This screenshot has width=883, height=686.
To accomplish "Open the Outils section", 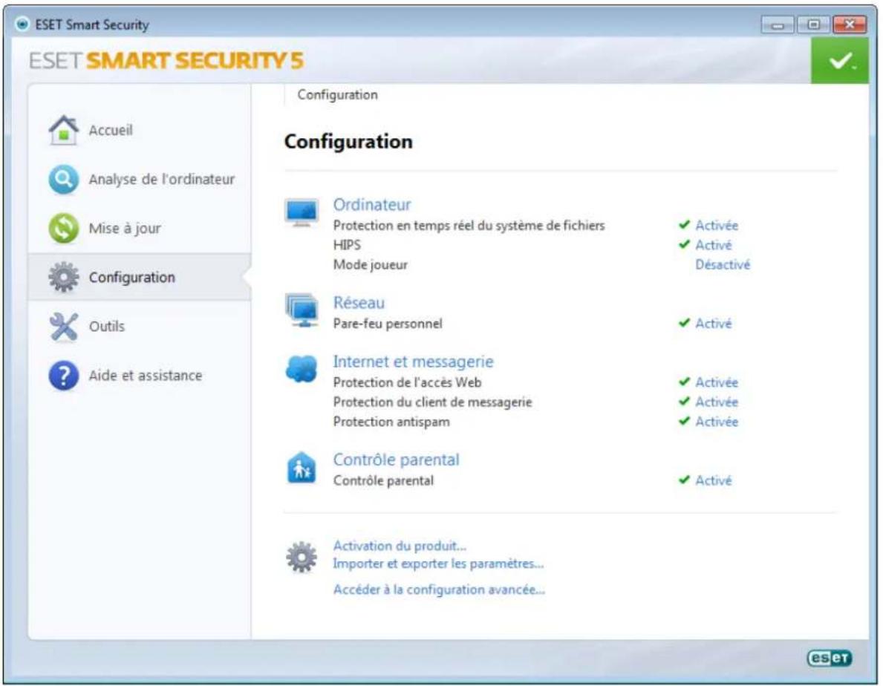I will point(106,327).
